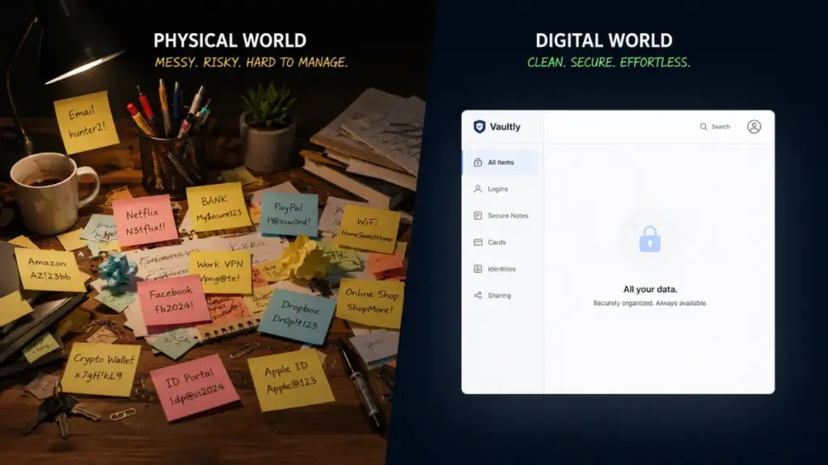Open the user account avatar icon
This screenshot has height=465, width=828.
(754, 127)
